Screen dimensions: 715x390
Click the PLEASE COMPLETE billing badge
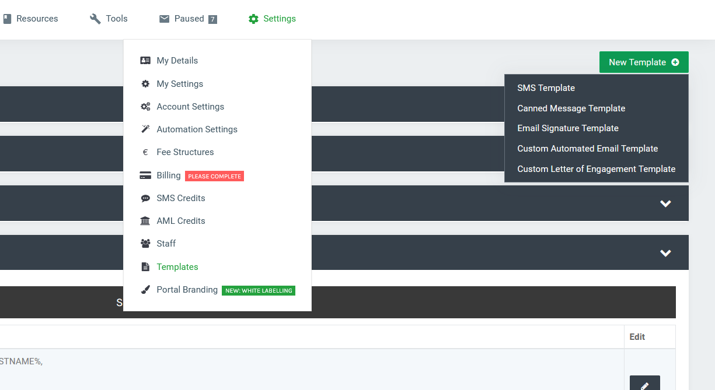[x=214, y=176]
